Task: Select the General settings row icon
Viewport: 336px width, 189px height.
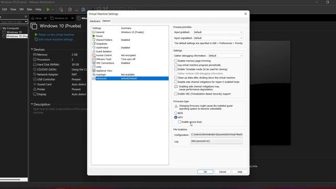Action: click(93, 32)
